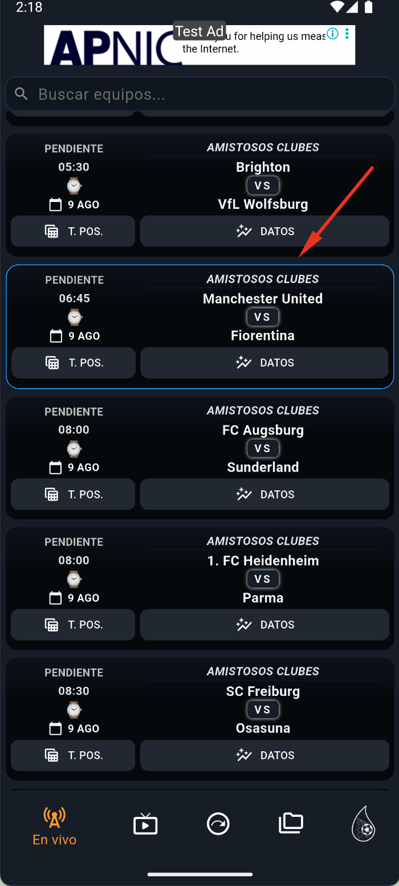Focus the Buscar equipos search field

click(x=199, y=94)
